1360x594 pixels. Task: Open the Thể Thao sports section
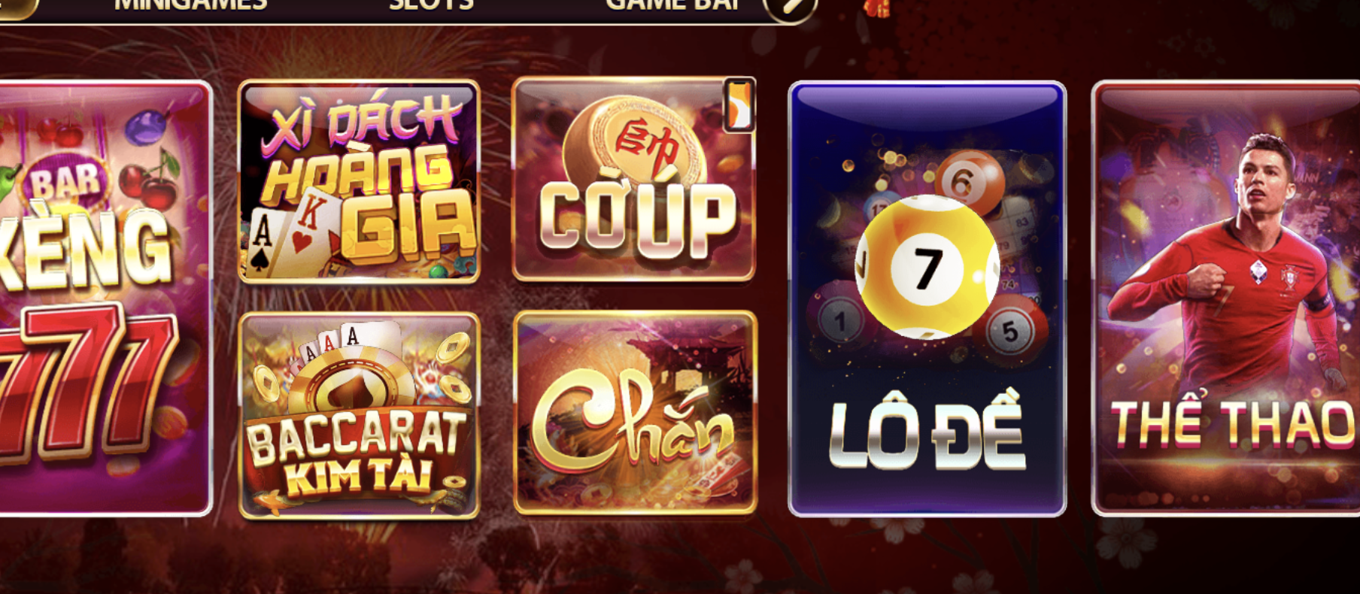tap(1226, 299)
